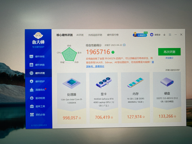The image size is (192, 144).
Task: Click the memory stick icon
Action: click(135, 82)
